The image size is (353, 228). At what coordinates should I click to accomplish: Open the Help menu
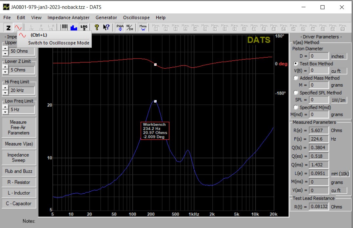click(161, 18)
